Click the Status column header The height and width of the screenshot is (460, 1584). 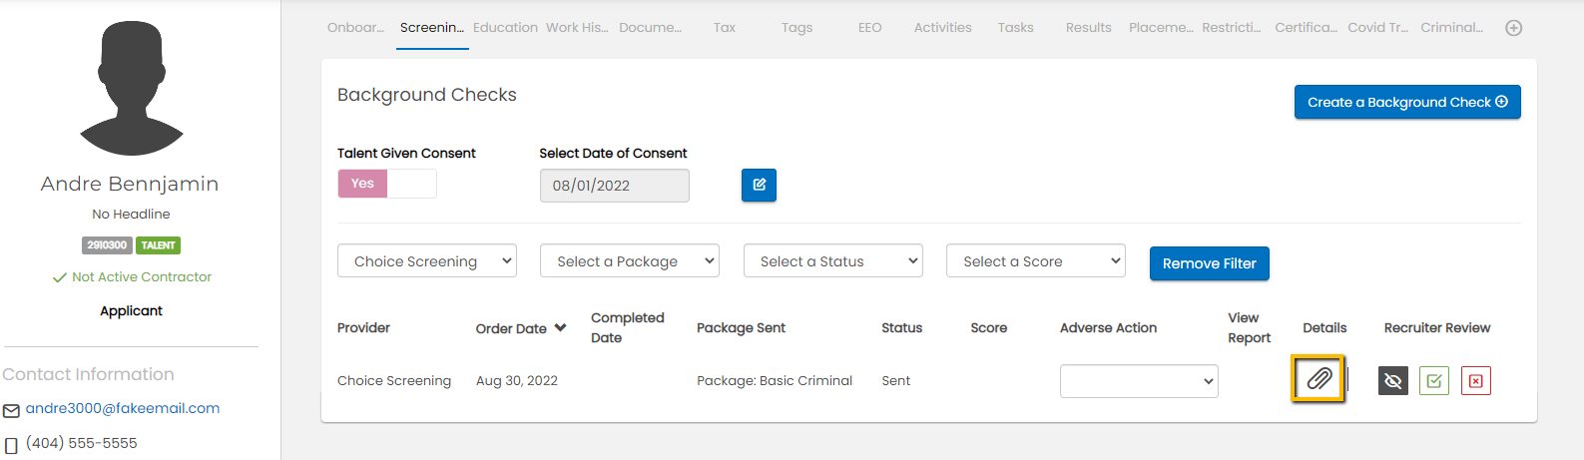(901, 327)
